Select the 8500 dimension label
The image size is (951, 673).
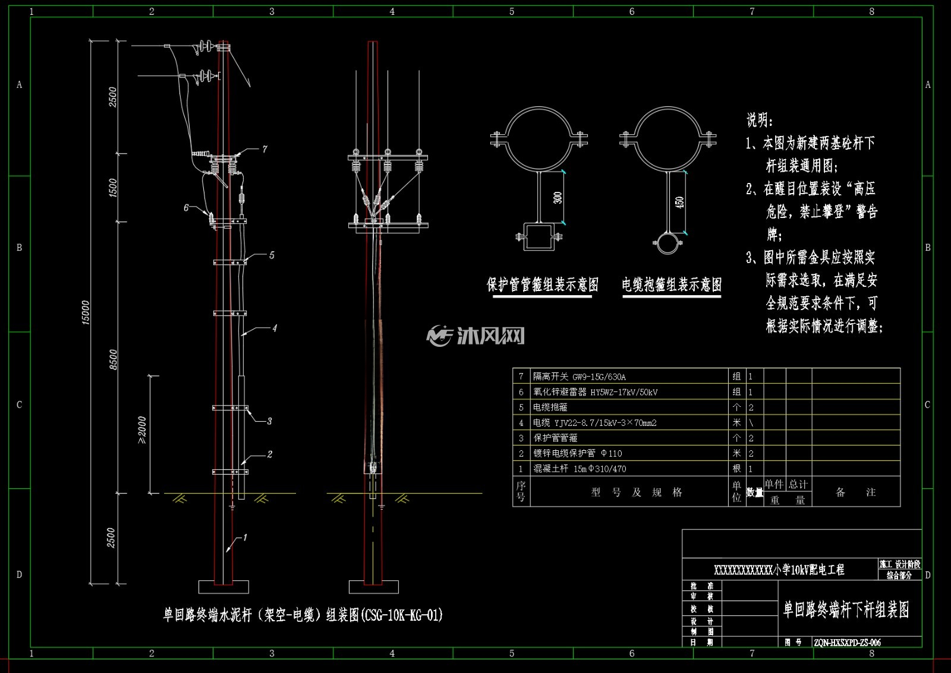pos(114,359)
